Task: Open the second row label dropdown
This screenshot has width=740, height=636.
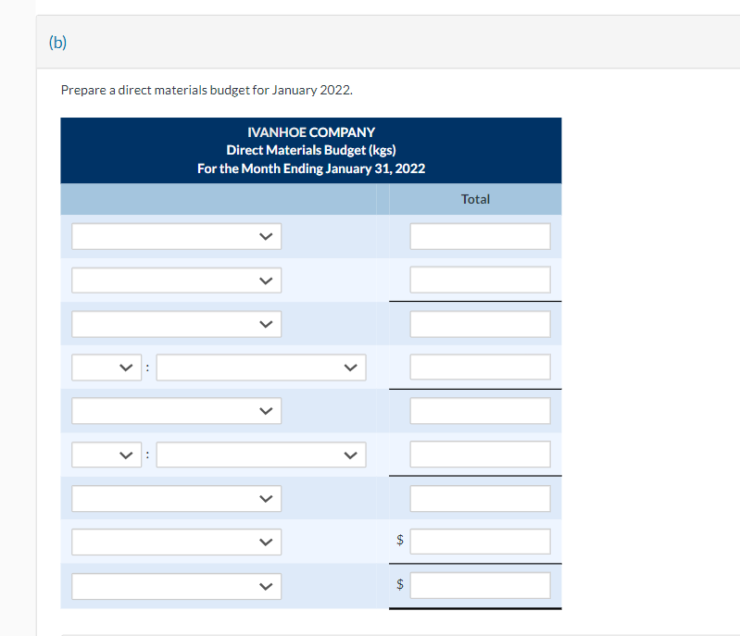Action: (x=176, y=280)
